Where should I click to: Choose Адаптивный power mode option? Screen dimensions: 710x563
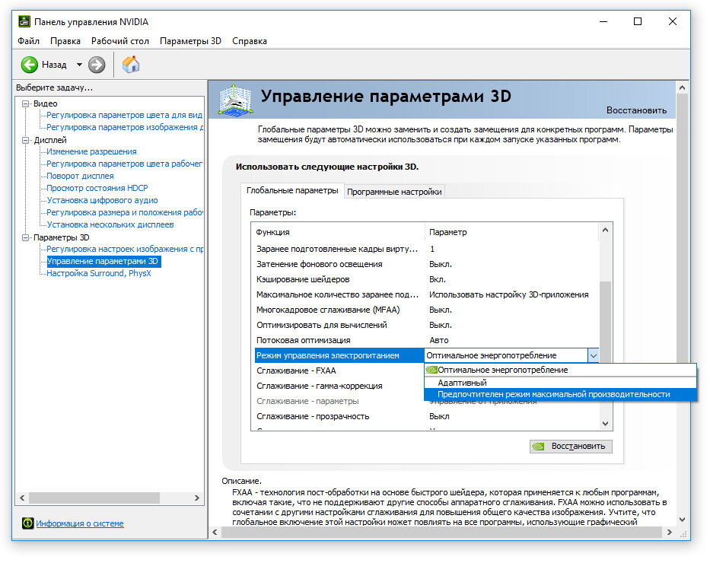(560, 383)
